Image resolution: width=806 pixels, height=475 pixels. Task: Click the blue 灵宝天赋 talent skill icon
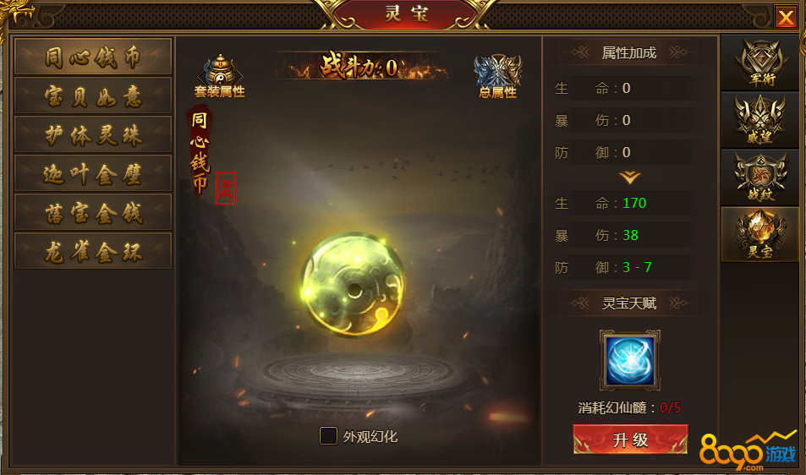pyautogui.click(x=630, y=360)
